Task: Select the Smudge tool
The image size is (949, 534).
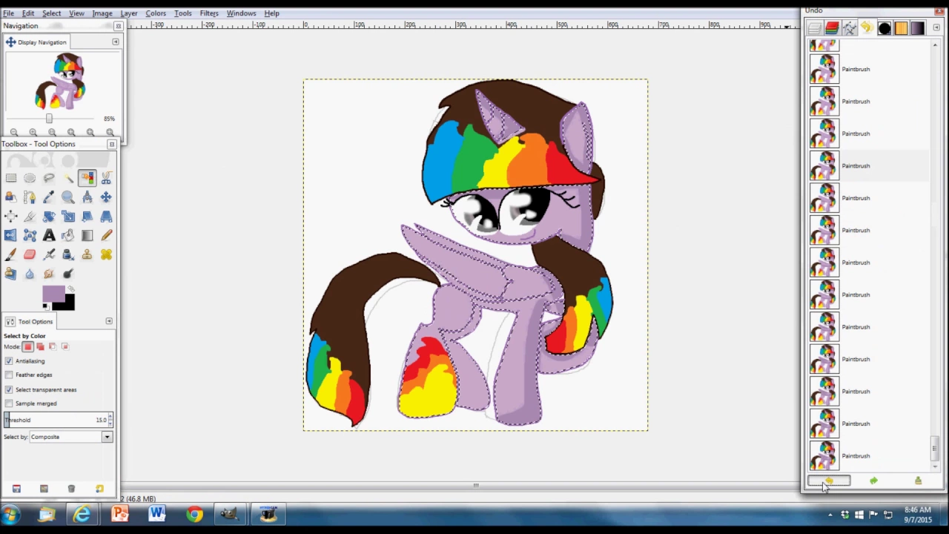Action: (49, 274)
